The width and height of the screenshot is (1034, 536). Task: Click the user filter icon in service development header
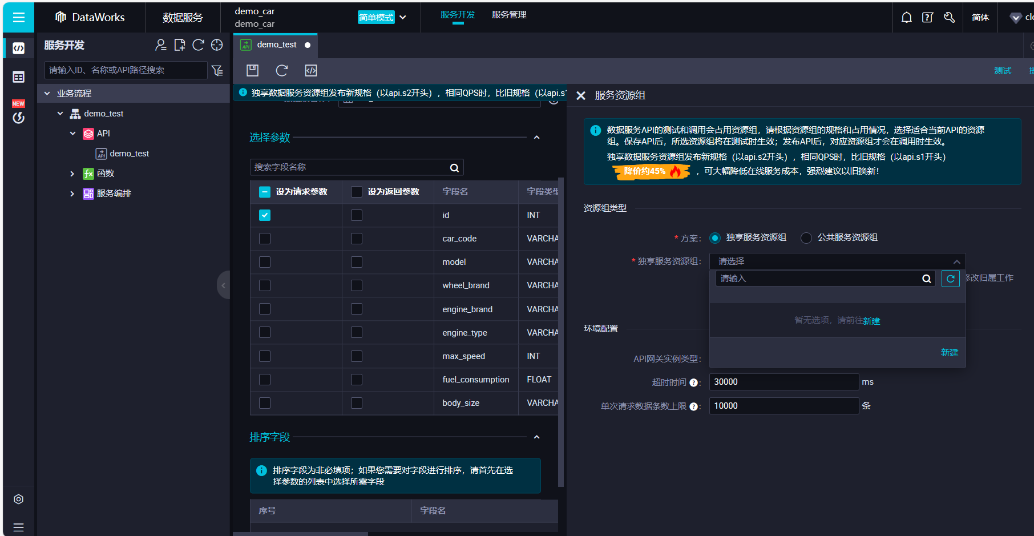coord(161,45)
